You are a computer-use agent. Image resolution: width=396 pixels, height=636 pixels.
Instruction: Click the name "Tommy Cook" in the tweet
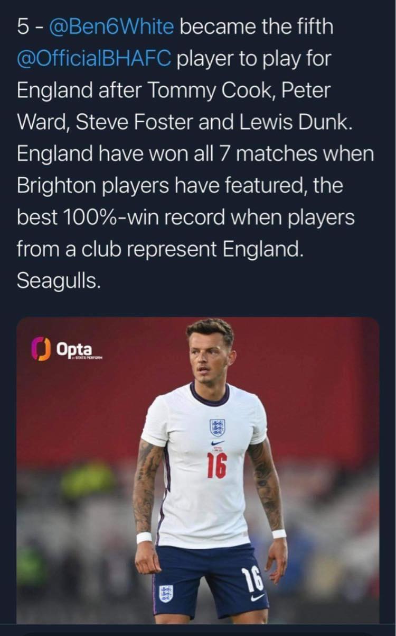[x=210, y=91]
